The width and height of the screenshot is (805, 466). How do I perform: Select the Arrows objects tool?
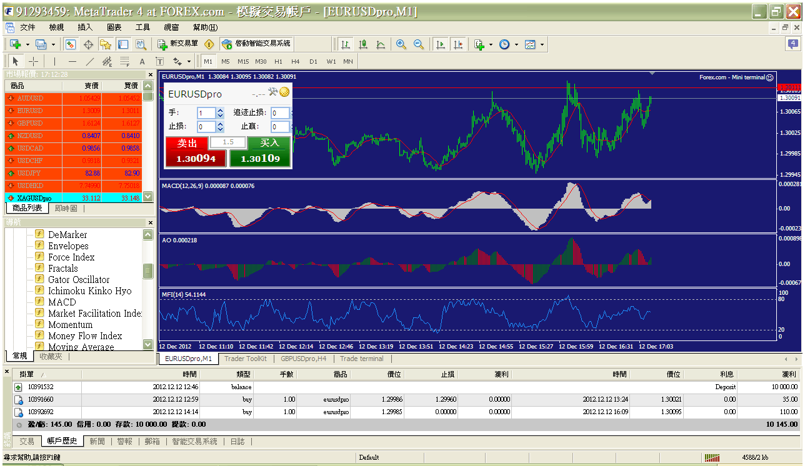pyautogui.click(x=177, y=61)
